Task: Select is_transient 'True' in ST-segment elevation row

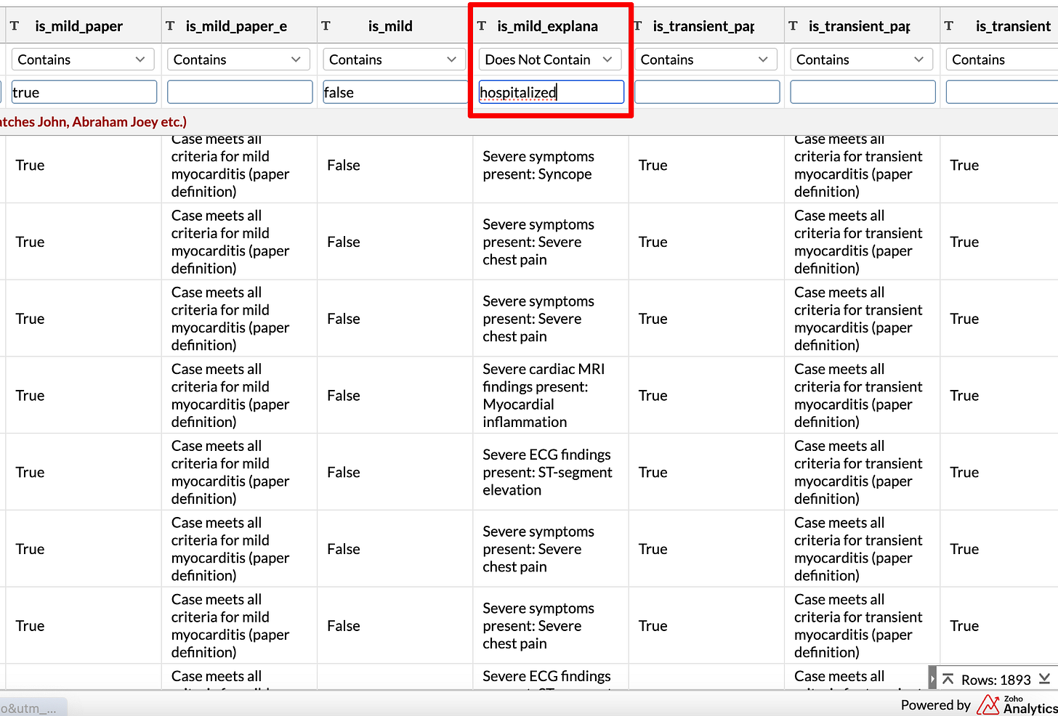Action: 999,472
